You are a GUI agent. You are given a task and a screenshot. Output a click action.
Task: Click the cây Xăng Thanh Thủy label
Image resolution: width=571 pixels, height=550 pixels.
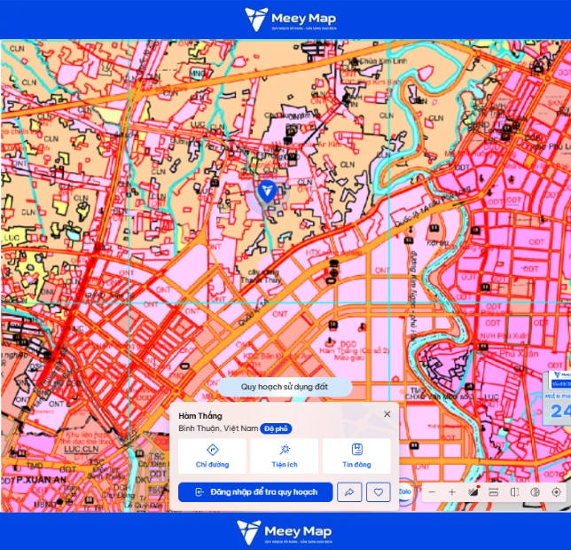tap(261, 276)
